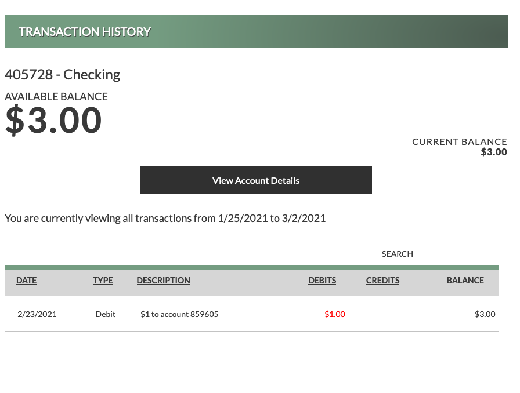Select the 2/23/2021 transaction date
The height and width of the screenshot is (393, 520).
click(x=37, y=314)
